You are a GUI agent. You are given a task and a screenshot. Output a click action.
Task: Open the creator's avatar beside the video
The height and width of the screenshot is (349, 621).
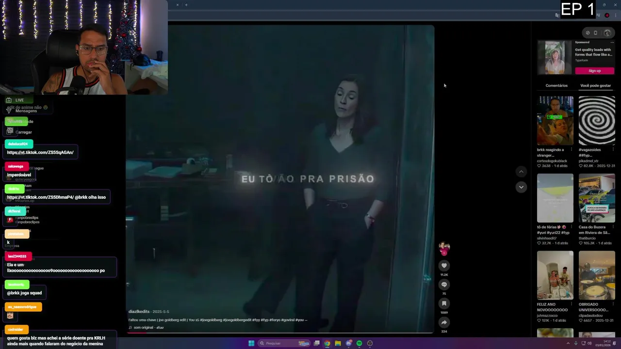click(444, 248)
